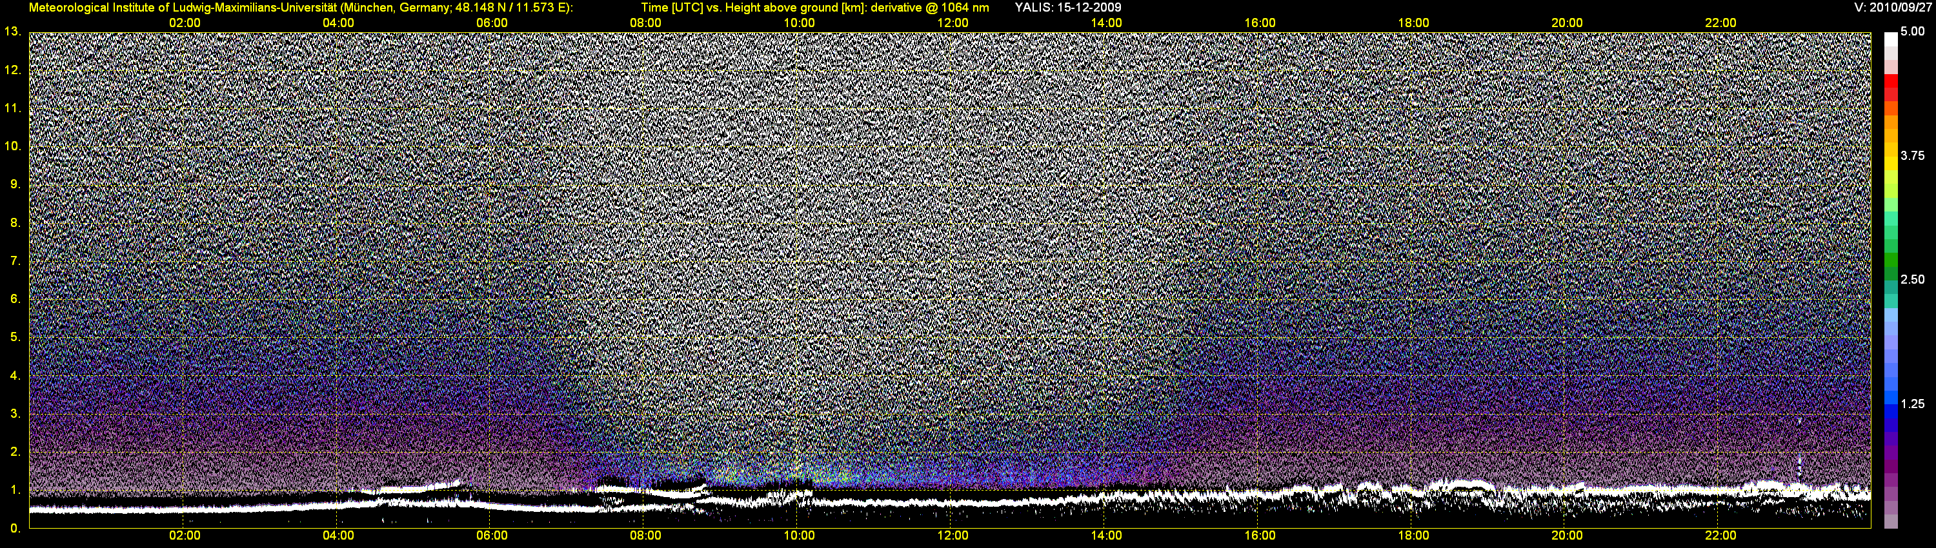The image size is (1936, 548).
Task: Click the 16:00 label on the lower time axis
Action: click(x=1260, y=536)
